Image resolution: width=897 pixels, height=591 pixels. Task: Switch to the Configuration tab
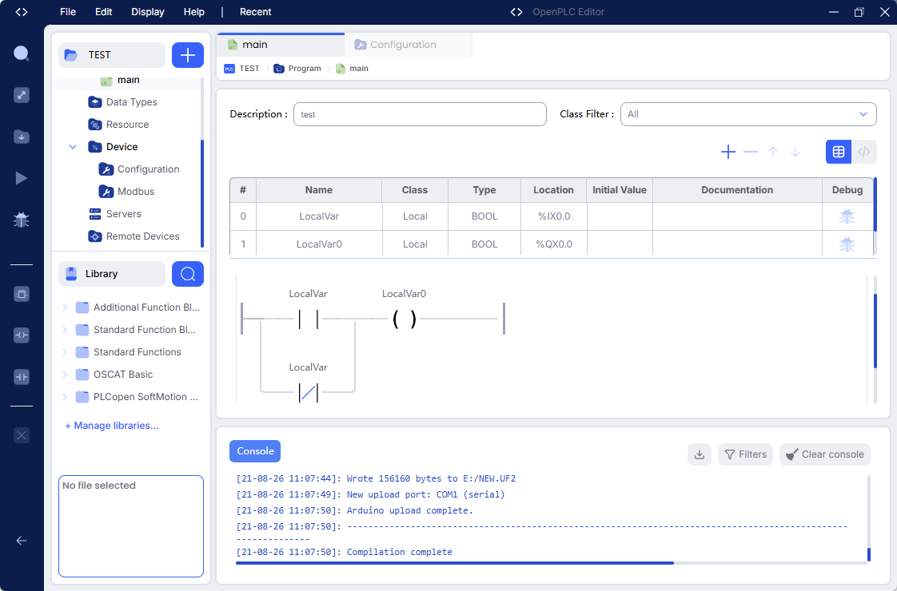(408, 45)
